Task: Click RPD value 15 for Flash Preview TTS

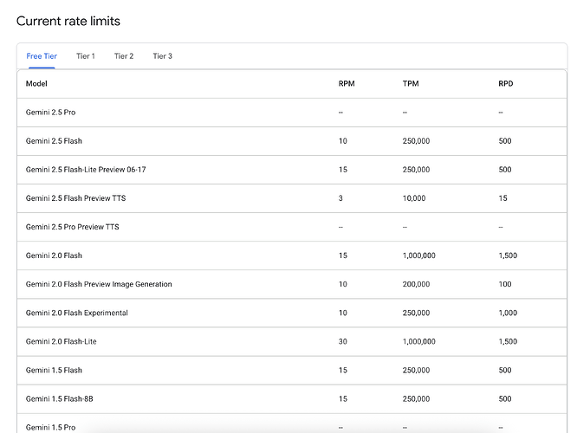Action: click(x=502, y=198)
